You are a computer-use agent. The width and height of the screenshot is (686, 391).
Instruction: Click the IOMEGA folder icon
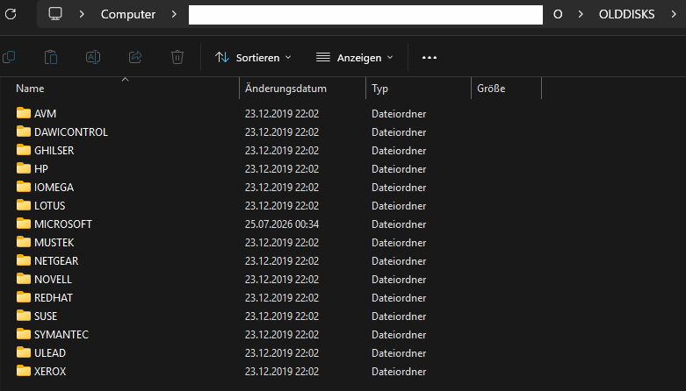(24, 187)
